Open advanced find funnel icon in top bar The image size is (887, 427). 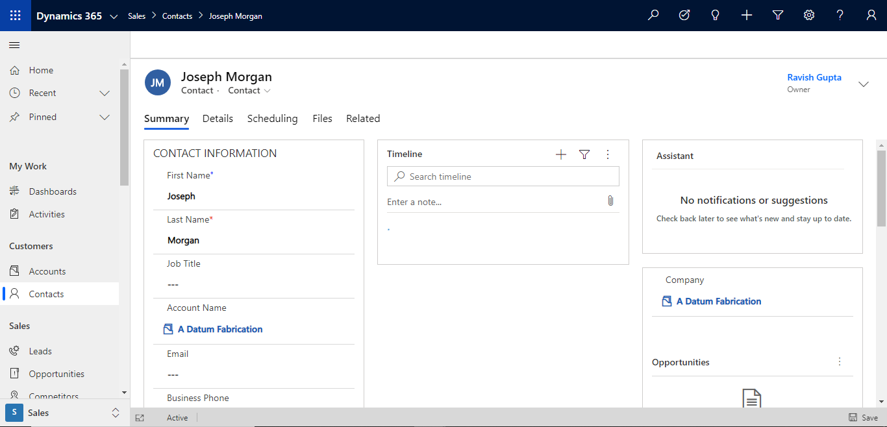[x=778, y=16]
